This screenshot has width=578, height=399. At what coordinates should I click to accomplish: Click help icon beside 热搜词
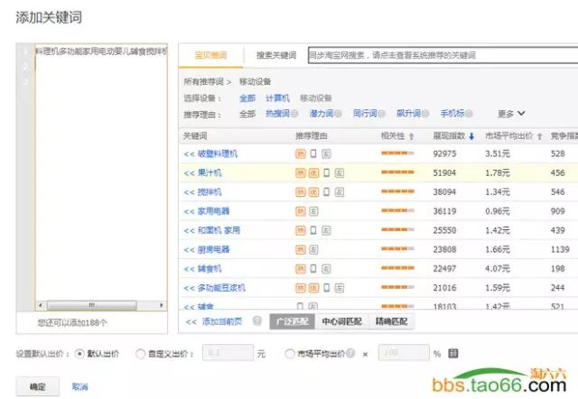point(294,114)
